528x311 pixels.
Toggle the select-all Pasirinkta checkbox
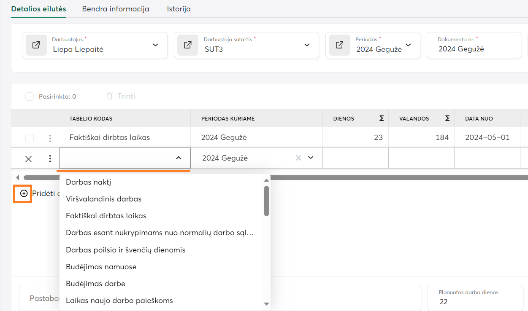(30, 97)
